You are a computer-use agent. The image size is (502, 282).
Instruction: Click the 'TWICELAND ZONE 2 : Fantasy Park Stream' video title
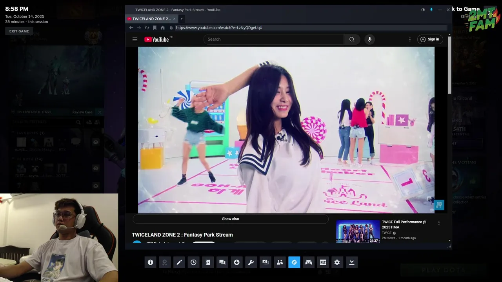point(182,235)
